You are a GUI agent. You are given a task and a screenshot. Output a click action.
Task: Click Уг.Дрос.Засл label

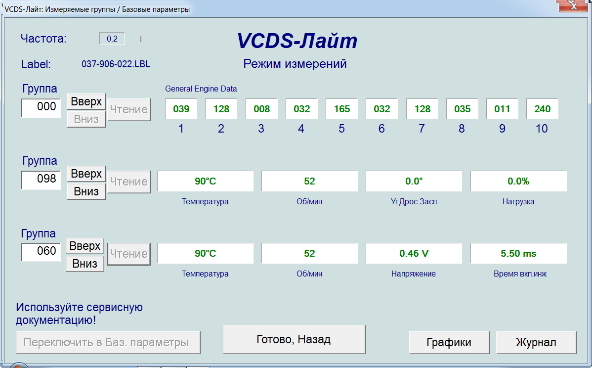click(414, 201)
